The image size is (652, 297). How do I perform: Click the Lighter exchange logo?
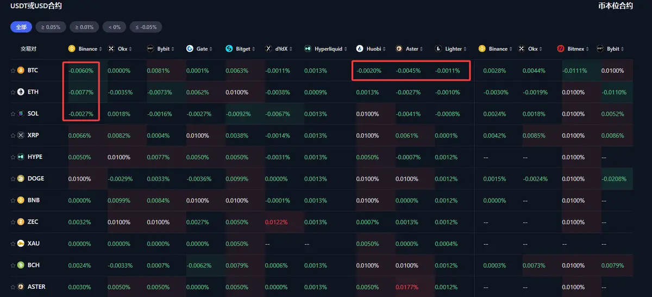[438, 49]
